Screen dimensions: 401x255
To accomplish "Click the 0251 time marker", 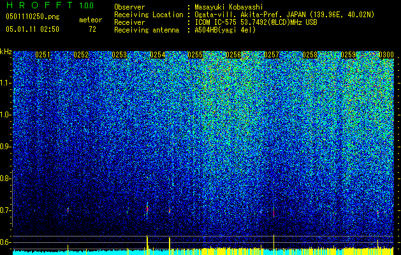I will [43, 55].
